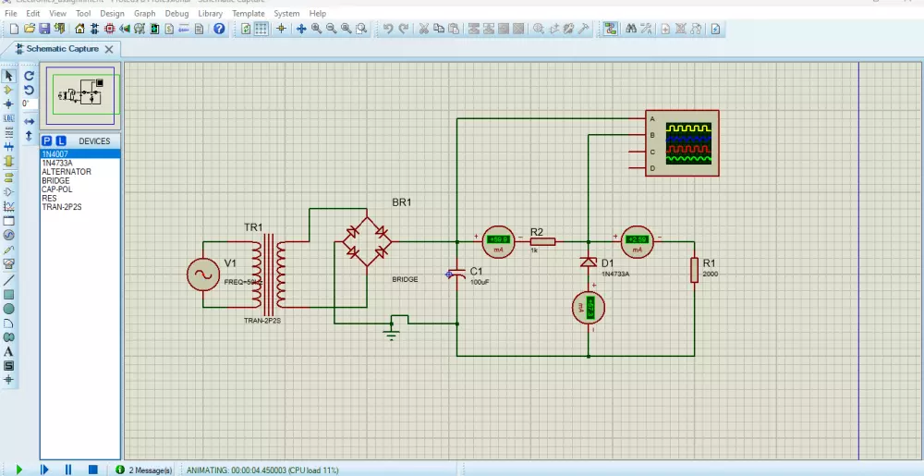This screenshot has height=476, width=924.
Task: Select CAP-POL device from list
Action: pyautogui.click(x=57, y=189)
